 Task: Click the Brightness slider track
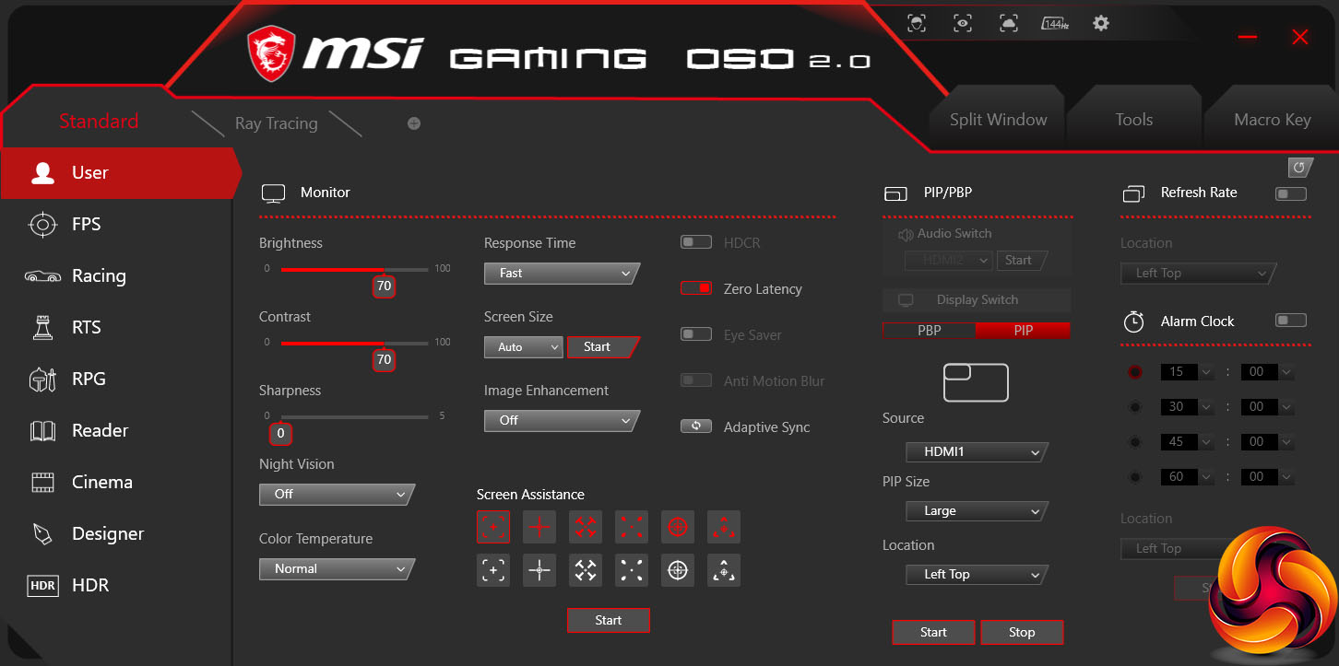click(355, 270)
